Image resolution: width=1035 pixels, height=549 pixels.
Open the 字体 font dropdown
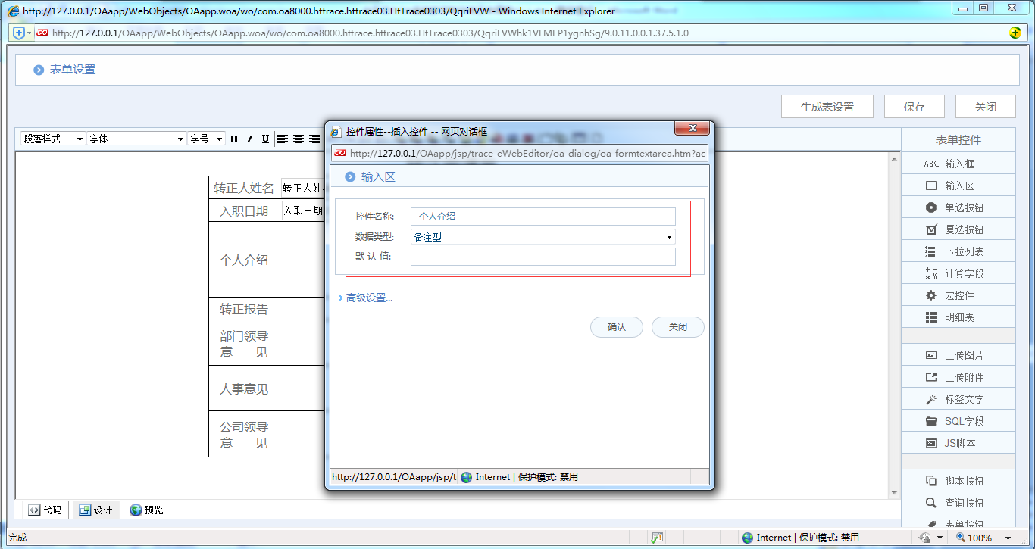tap(136, 139)
